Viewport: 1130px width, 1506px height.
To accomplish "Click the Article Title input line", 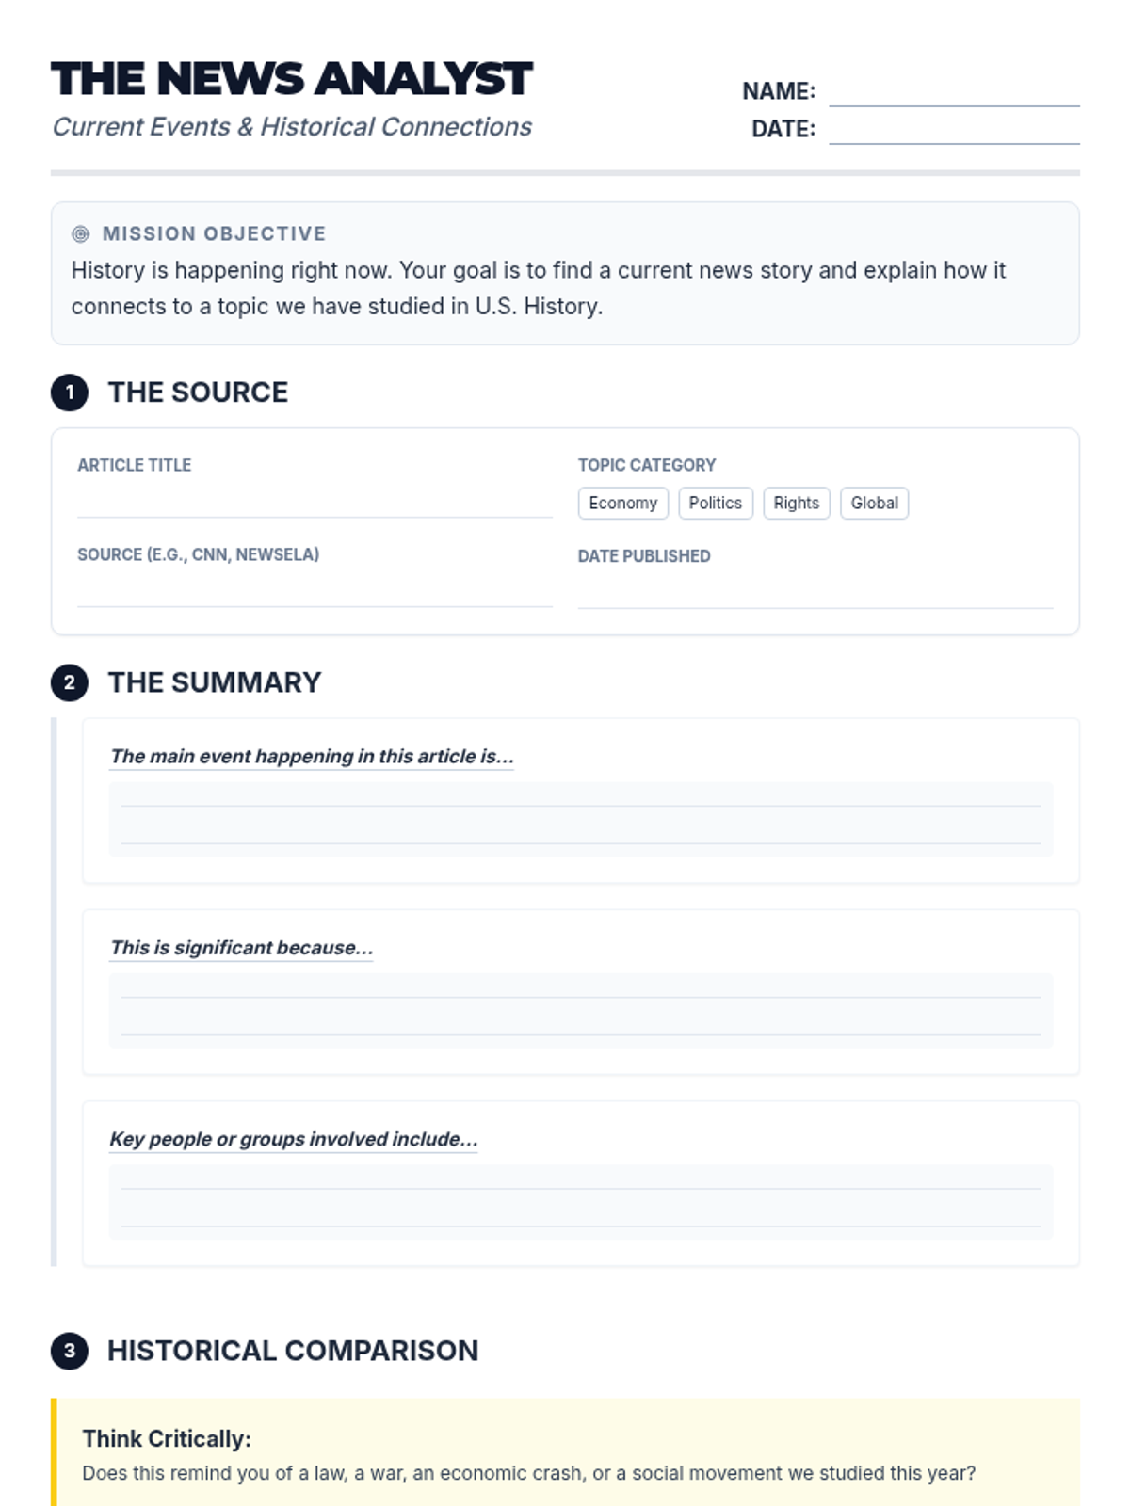I will tap(315, 504).
